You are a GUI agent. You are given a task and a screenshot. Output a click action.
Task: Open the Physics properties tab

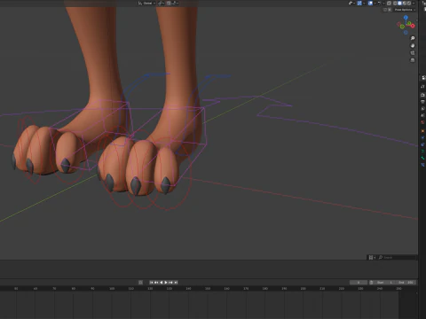pyautogui.click(x=423, y=137)
